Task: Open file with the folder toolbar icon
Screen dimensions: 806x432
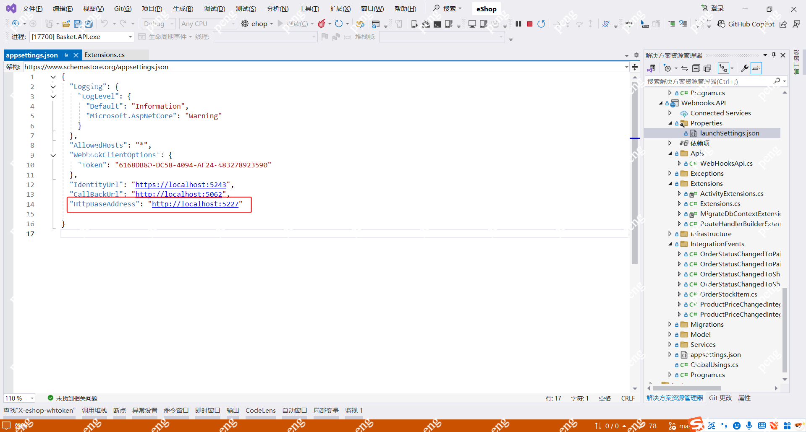Action: (66, 24)
